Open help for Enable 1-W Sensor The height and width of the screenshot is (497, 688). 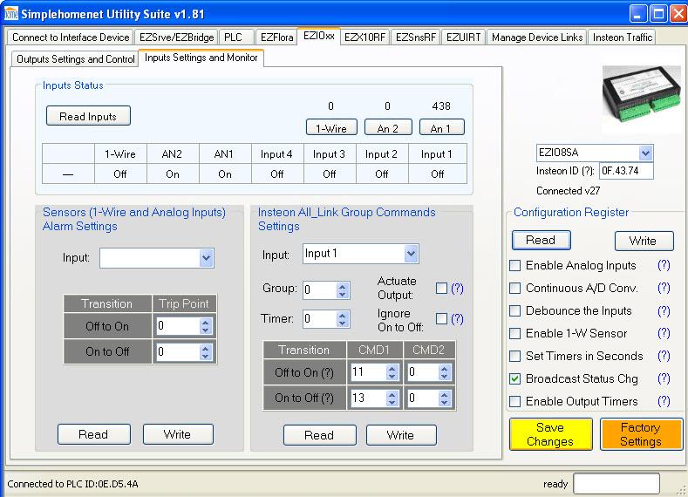(x=664, y=333)
